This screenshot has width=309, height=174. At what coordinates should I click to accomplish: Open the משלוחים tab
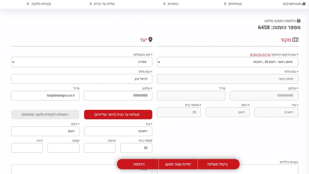point(233,4)
